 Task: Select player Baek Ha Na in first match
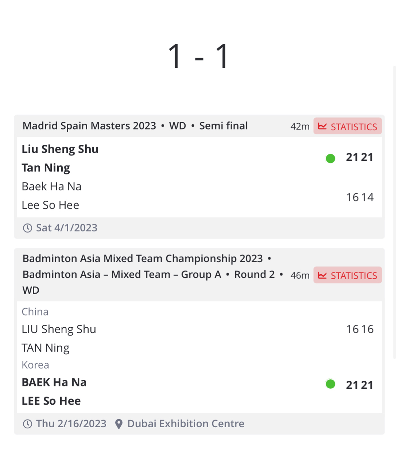[x=51, y=186]
